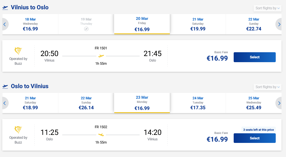Click the Ryanair harp logo for Oslo flight

click(x=18, y=130)
